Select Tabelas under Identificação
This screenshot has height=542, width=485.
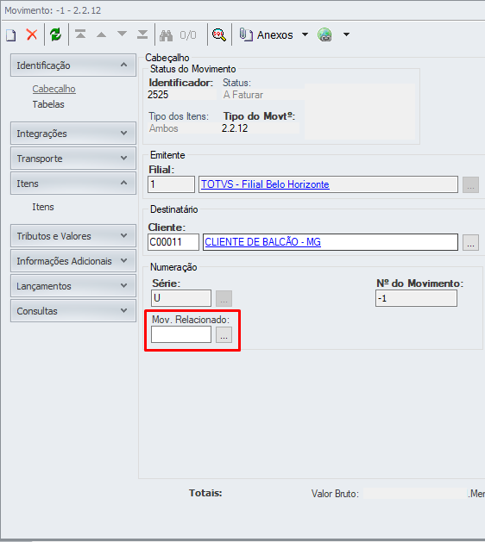(48, 104)
